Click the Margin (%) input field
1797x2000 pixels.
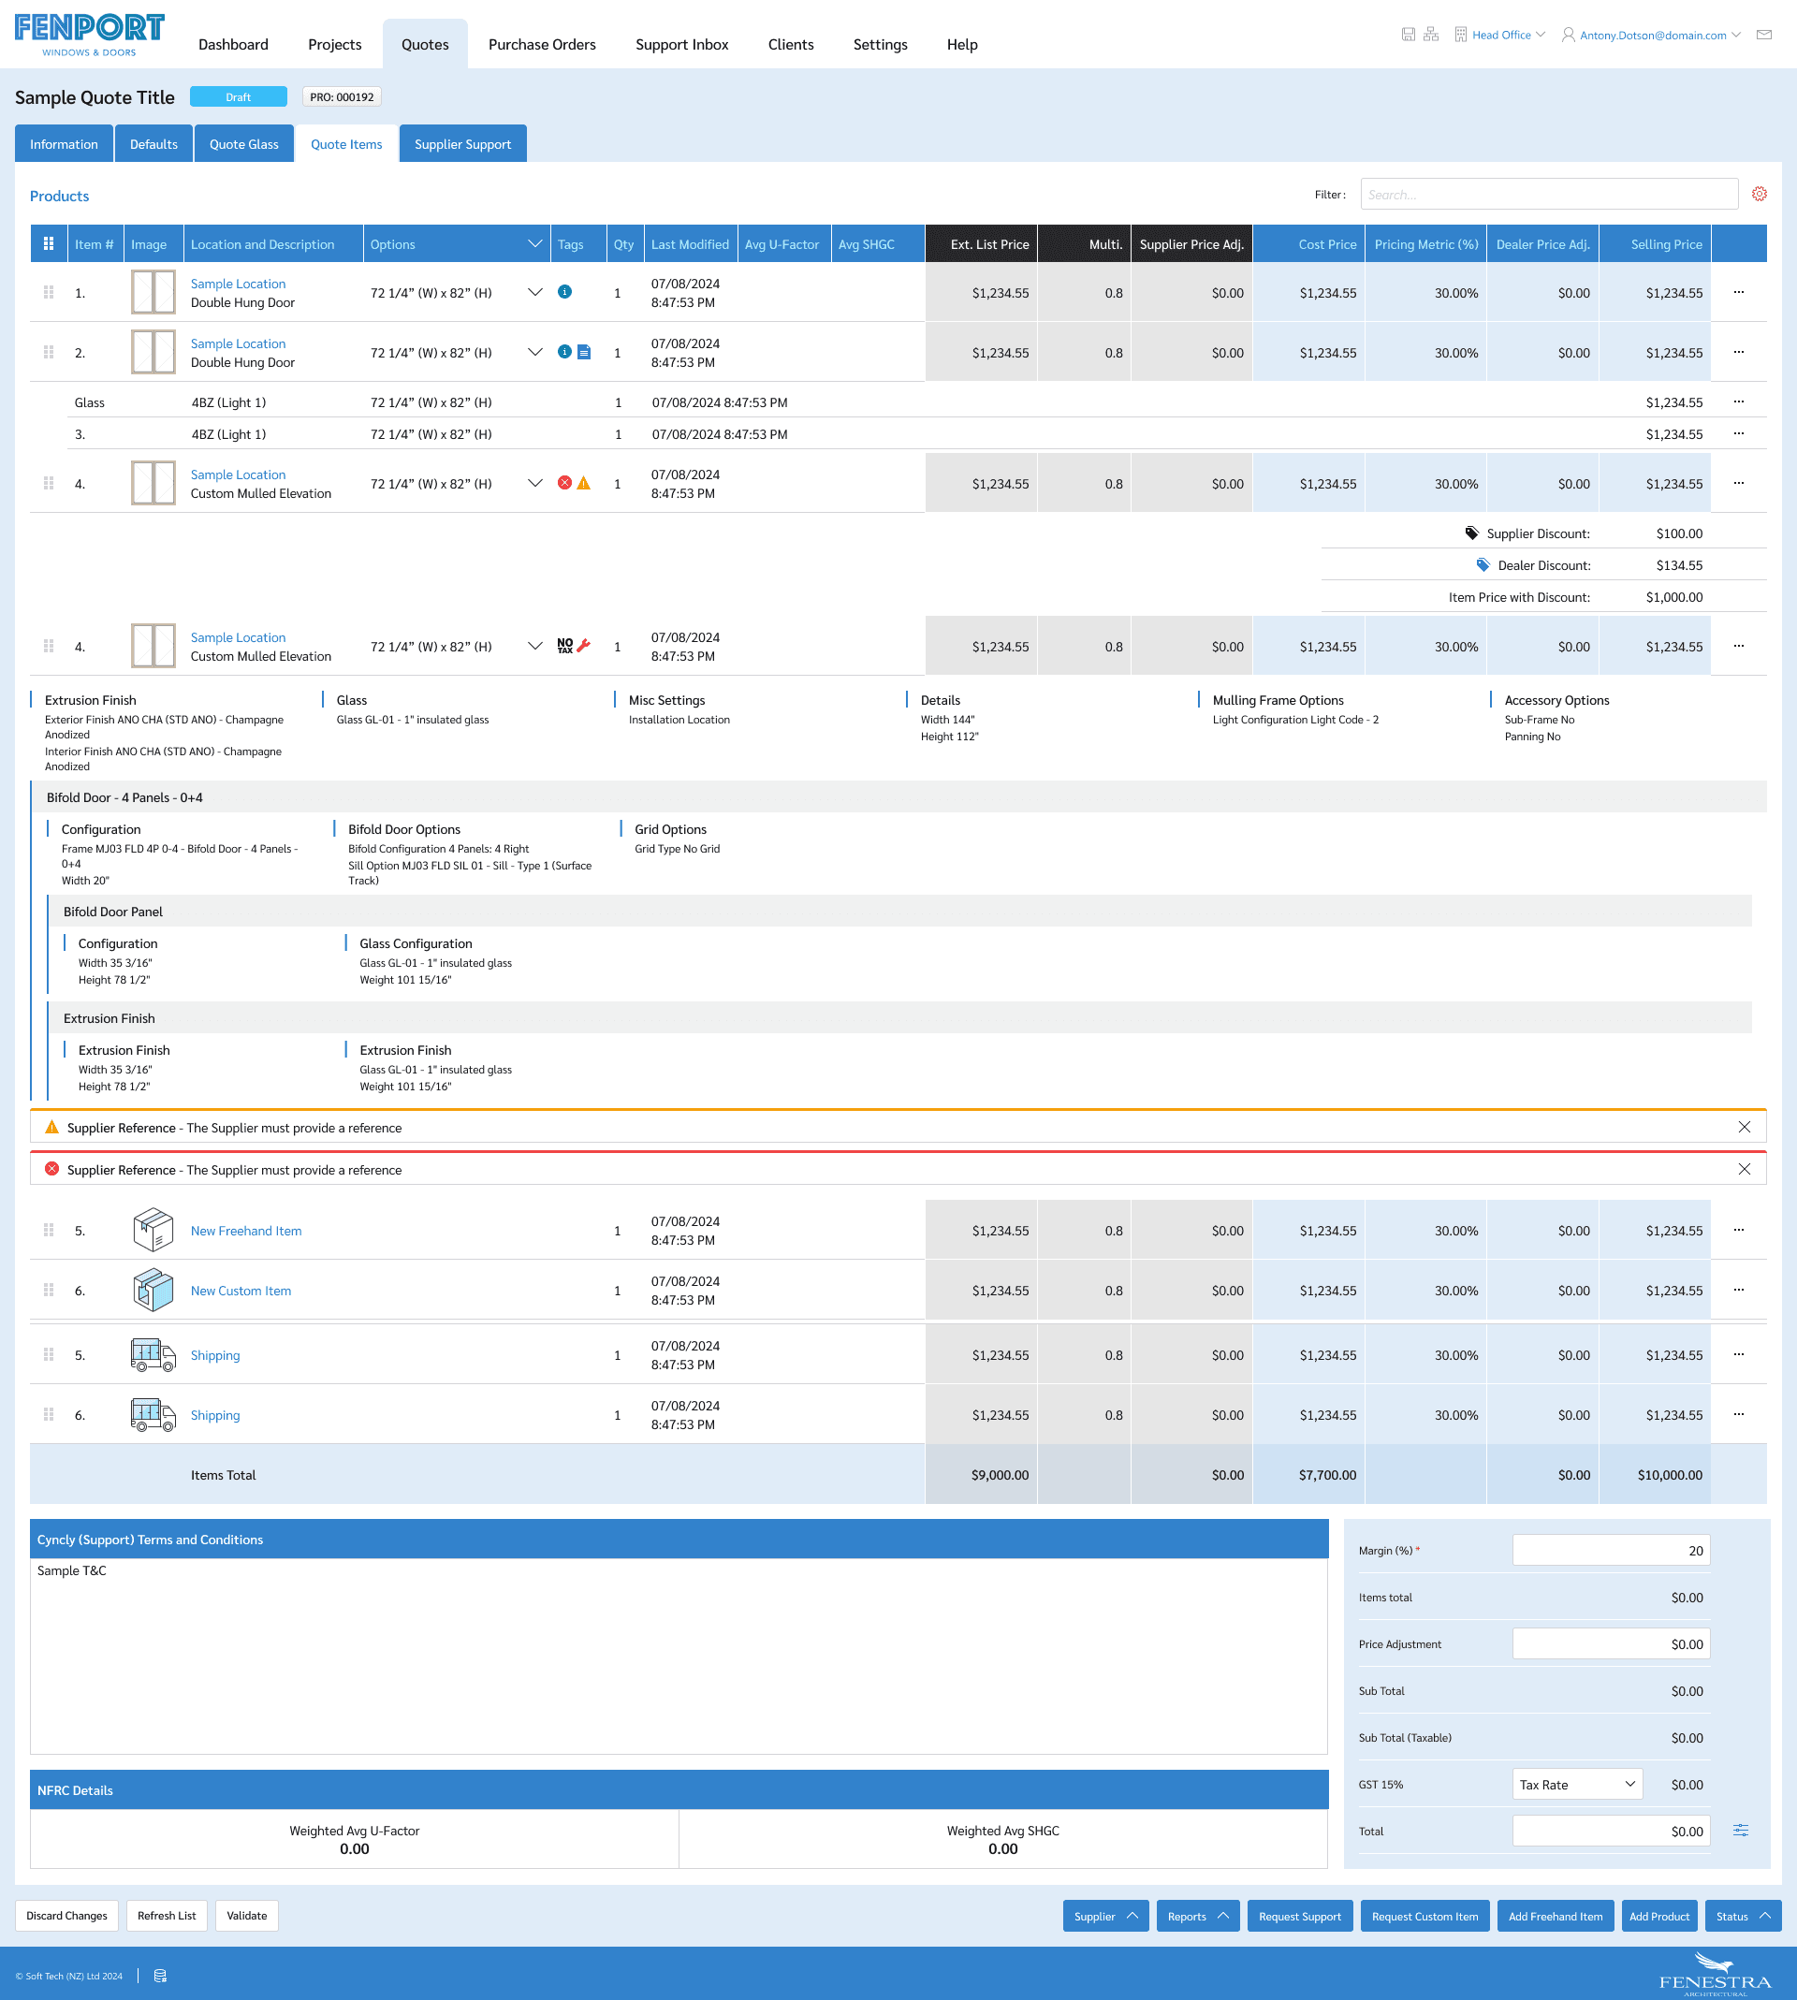(x=1611, y=1550)
